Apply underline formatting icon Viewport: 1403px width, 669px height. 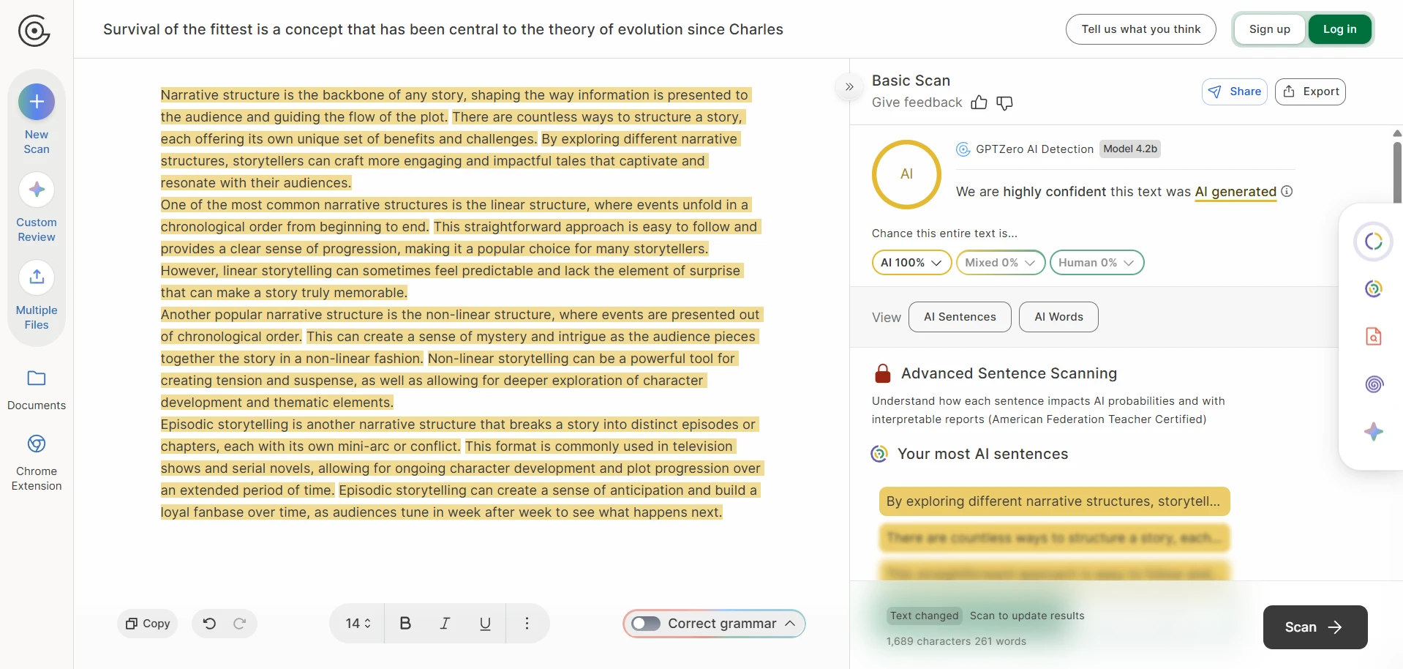point(485,624)
